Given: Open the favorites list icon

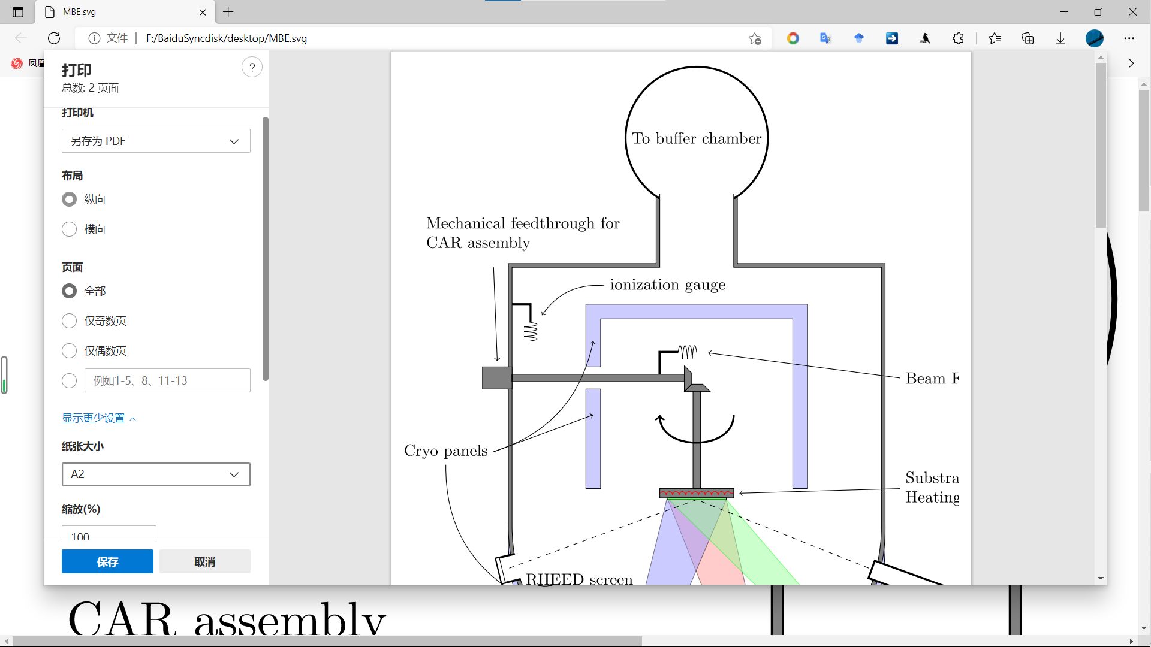Looking at the screenshot, I should tap(995, 38).
